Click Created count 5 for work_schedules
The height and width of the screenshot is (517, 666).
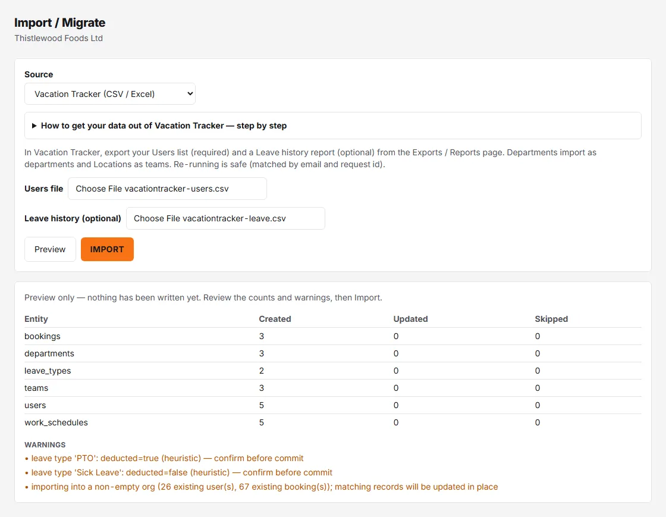click(x=262, y=422)
